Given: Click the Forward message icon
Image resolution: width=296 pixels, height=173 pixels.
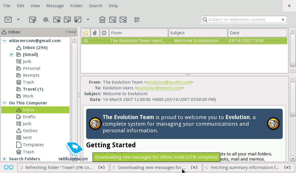Looking at the screenshot, I should click(x=77, y=20).
